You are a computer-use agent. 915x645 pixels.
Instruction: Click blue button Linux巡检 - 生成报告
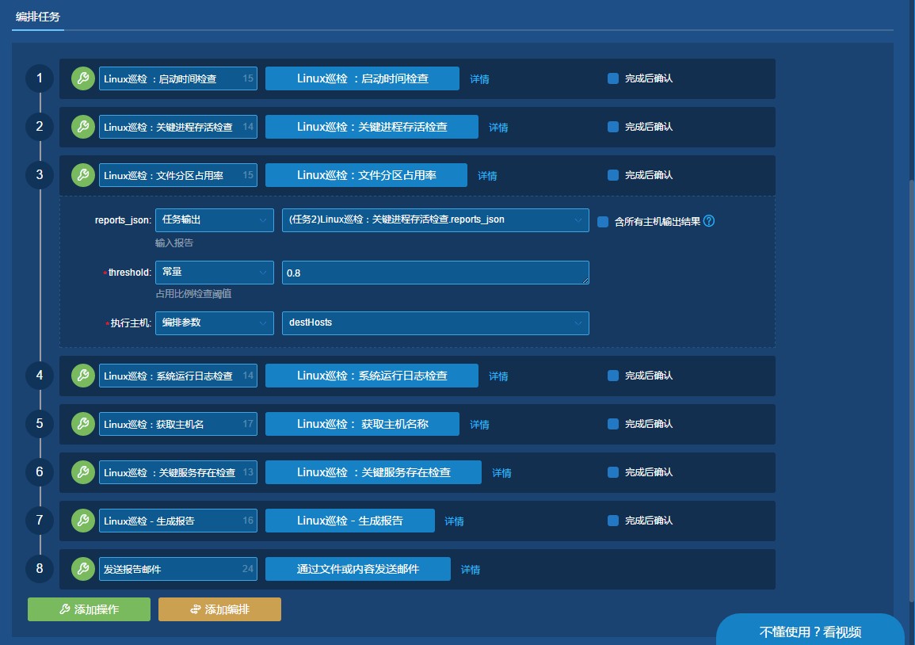coord(350,521)
